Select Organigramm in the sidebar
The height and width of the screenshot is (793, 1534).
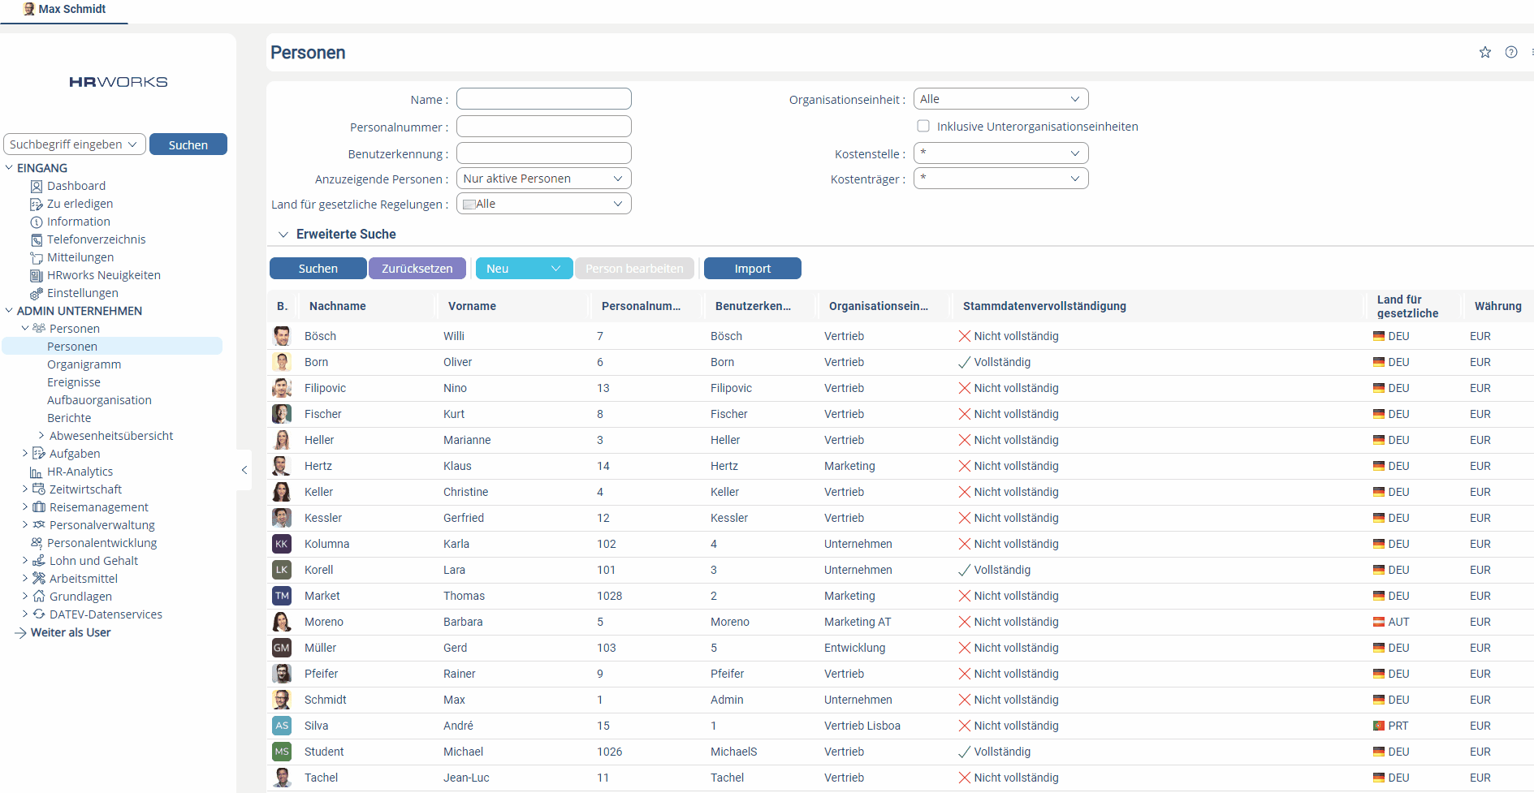tap(84, 364)
